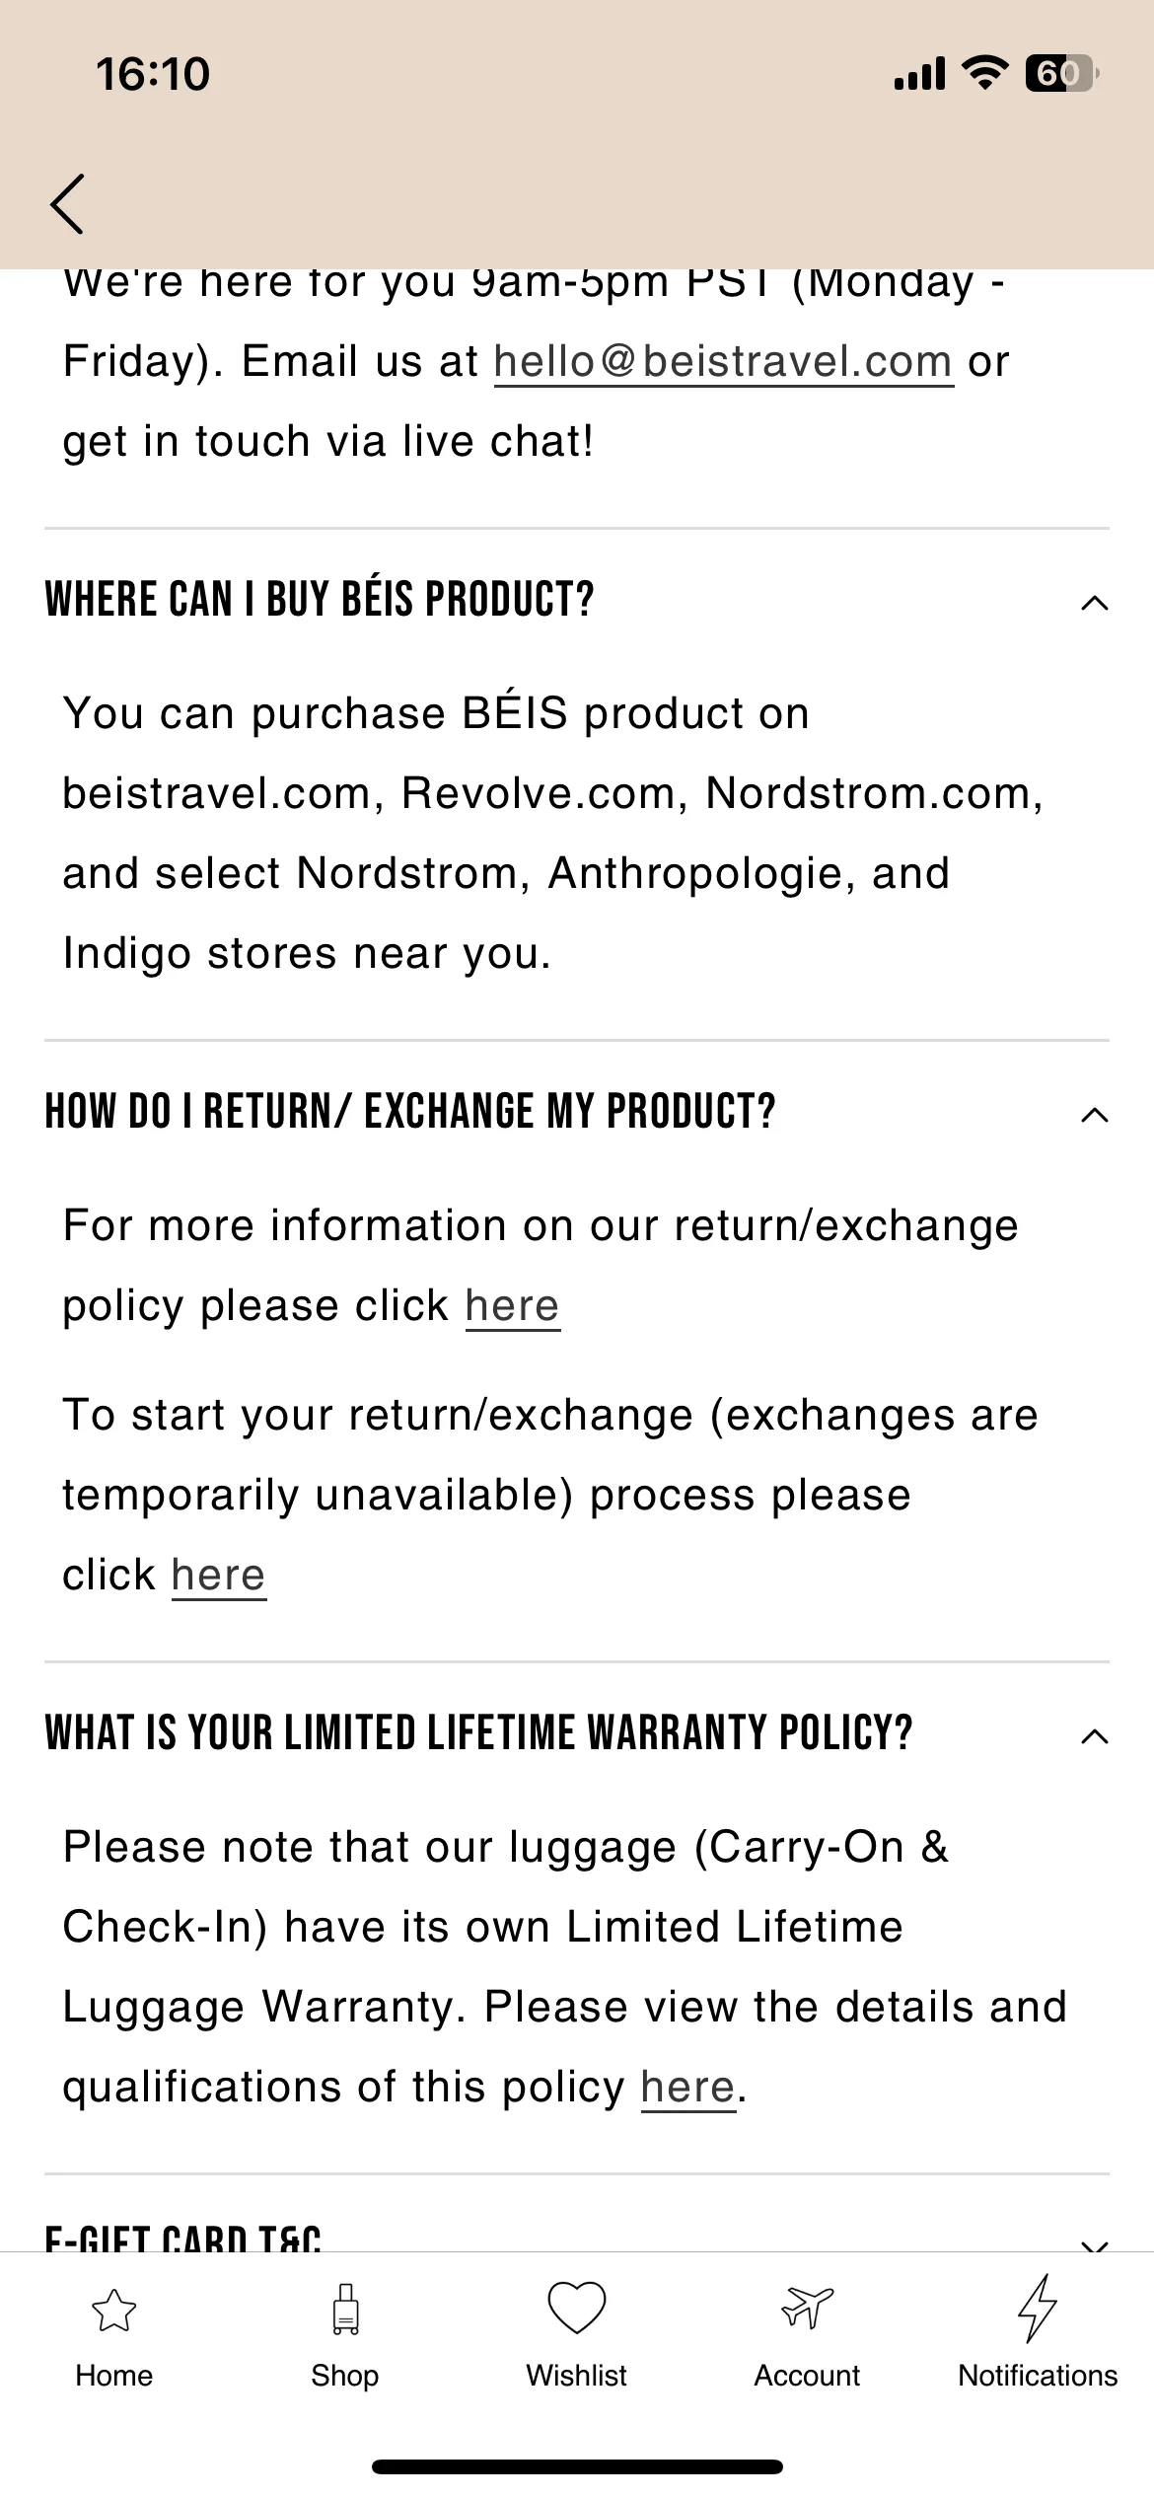The height and width of the screenshot is (2498, 1154).
Task: Open the Account airplane icon
Action: pyautogui.click(x=807, y=2308)
